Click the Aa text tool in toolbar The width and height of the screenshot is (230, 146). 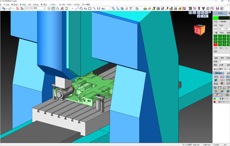[103, 9]
